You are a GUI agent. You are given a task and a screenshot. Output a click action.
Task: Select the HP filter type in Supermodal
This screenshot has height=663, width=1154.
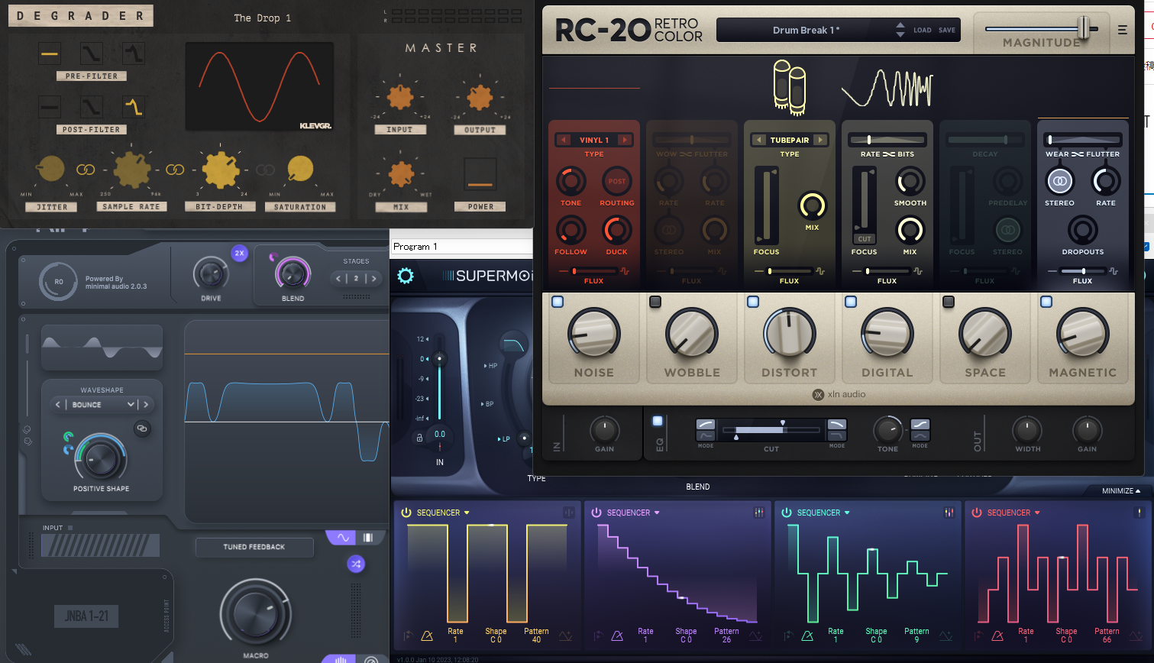coord(491,366)
